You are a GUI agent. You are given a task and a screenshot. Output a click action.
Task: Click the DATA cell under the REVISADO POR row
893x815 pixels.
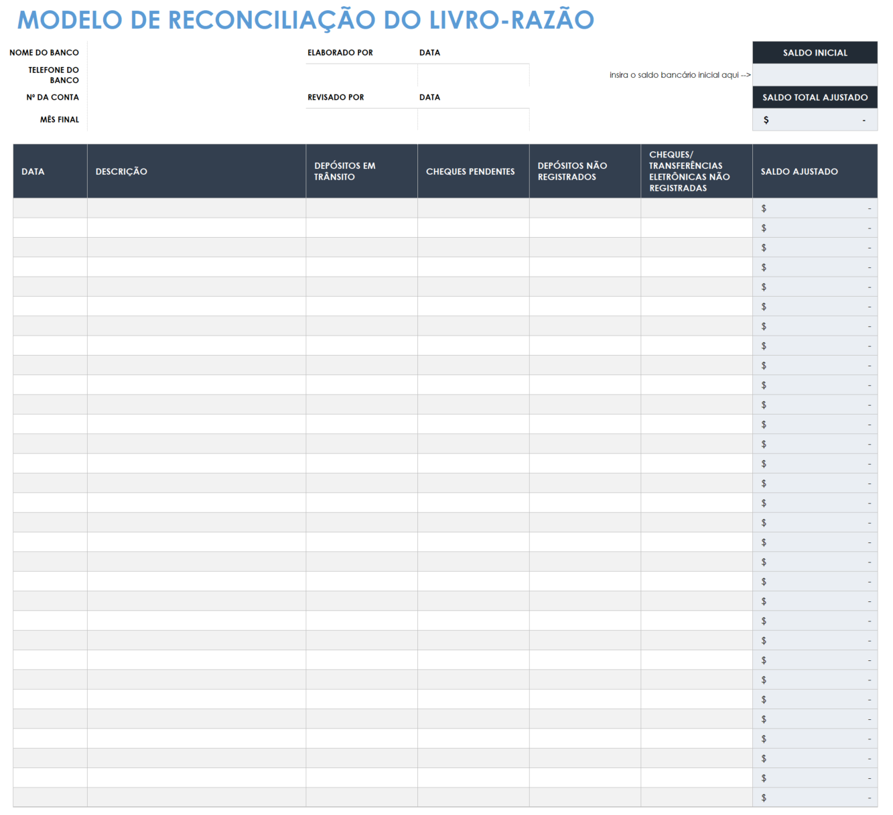pyautogui.click(x=474, y=119)
